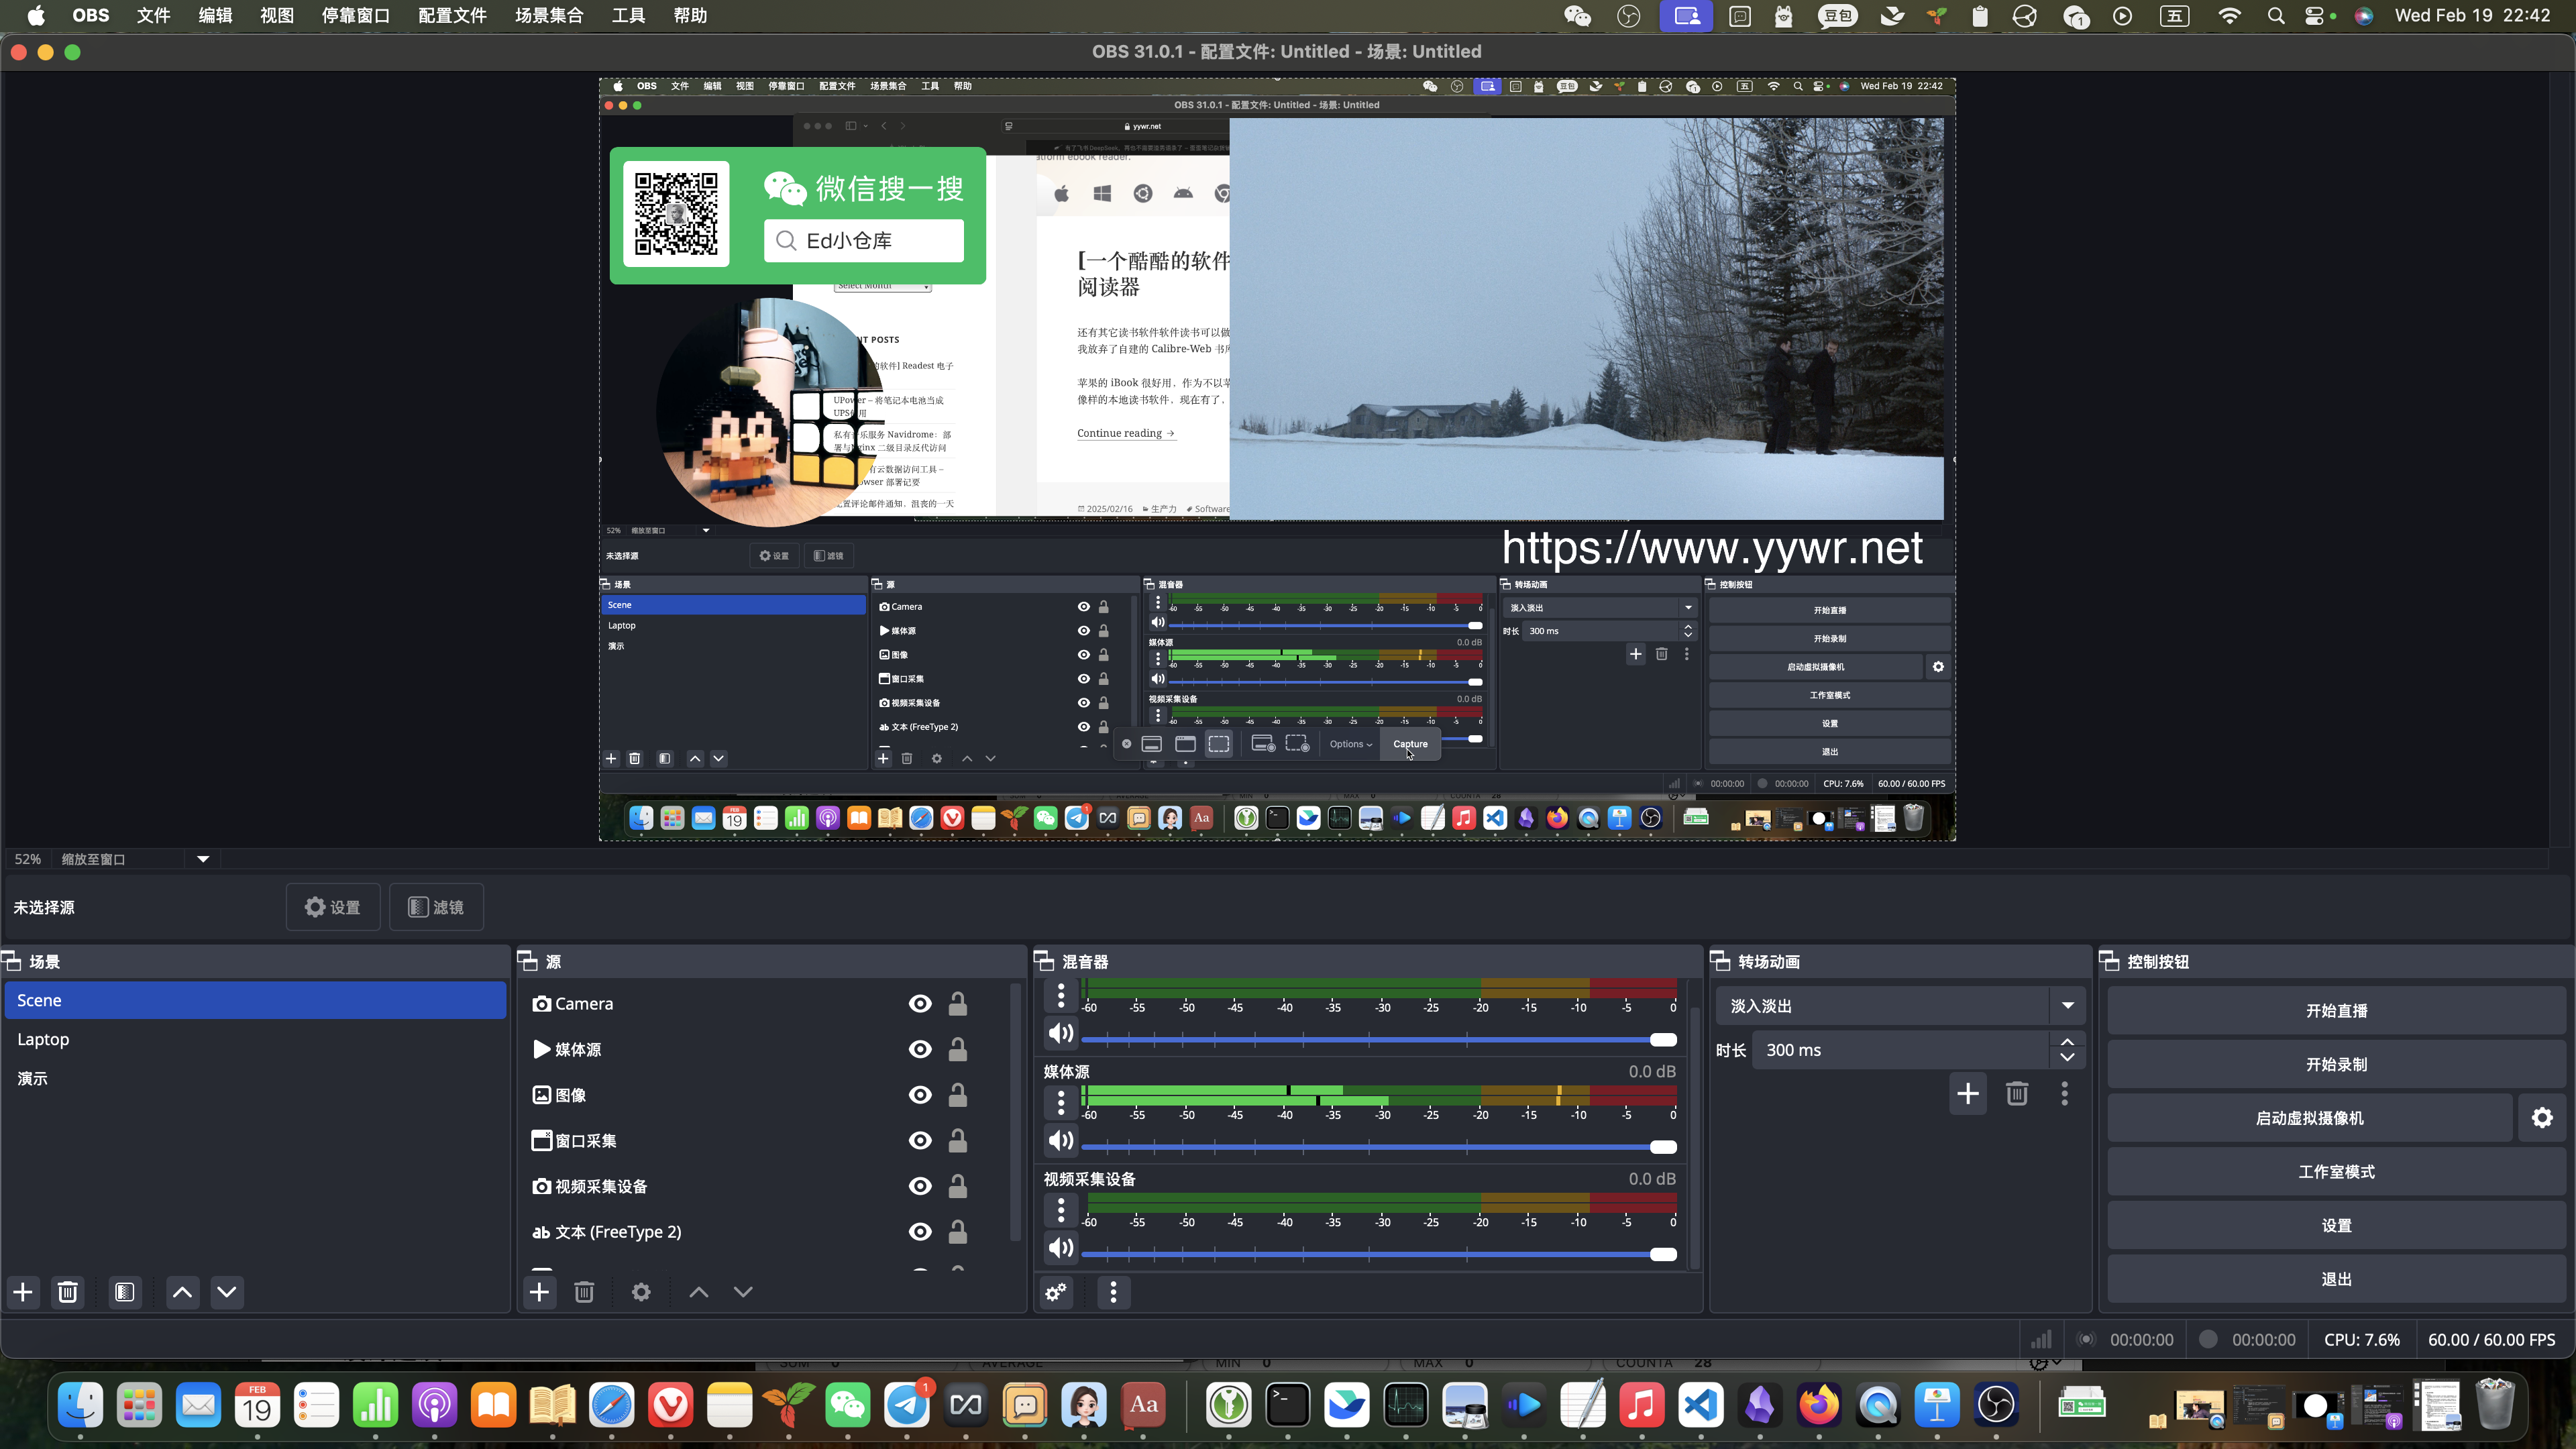Hide the 媒体源 source

[920, 1049]
